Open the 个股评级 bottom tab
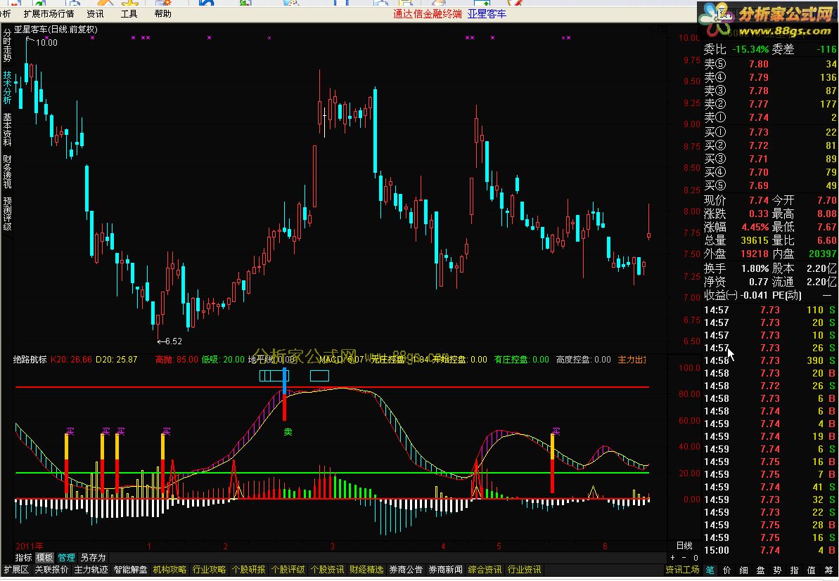This screenshot has height=581, width=839. tap(288, 570)
